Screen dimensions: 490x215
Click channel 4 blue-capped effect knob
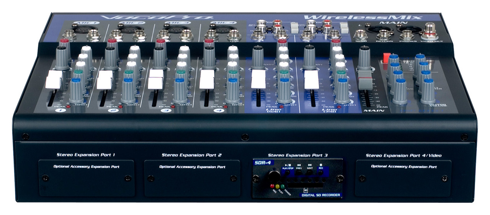[232, 91]
